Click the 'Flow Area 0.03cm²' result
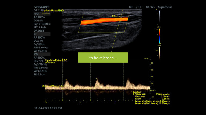The image size is (206, 115). point(152,97)
